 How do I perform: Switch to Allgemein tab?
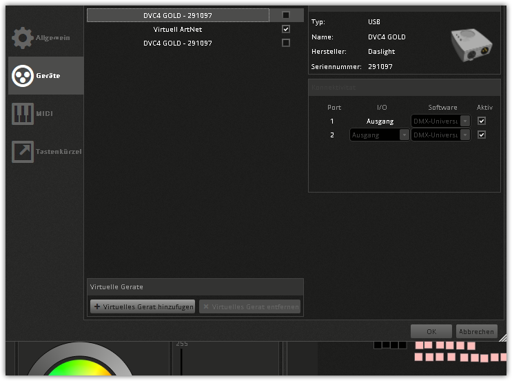(45, 38)
